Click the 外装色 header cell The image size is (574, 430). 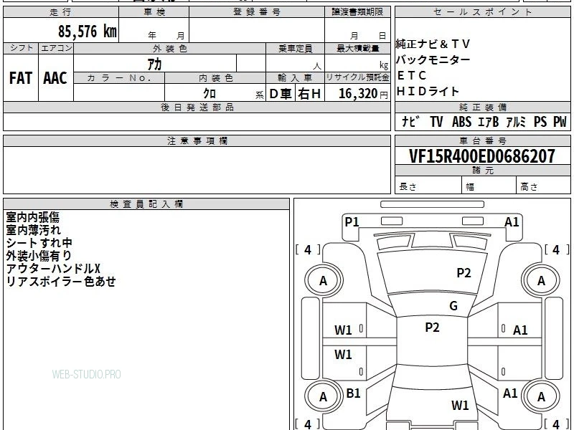click(x=169, y=48)
